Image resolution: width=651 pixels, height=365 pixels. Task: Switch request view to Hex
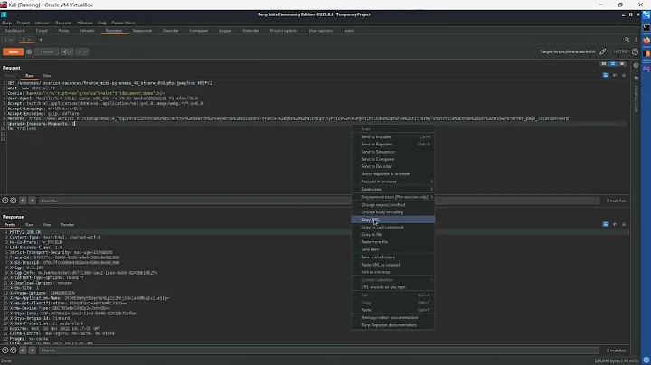click(47, 76)
